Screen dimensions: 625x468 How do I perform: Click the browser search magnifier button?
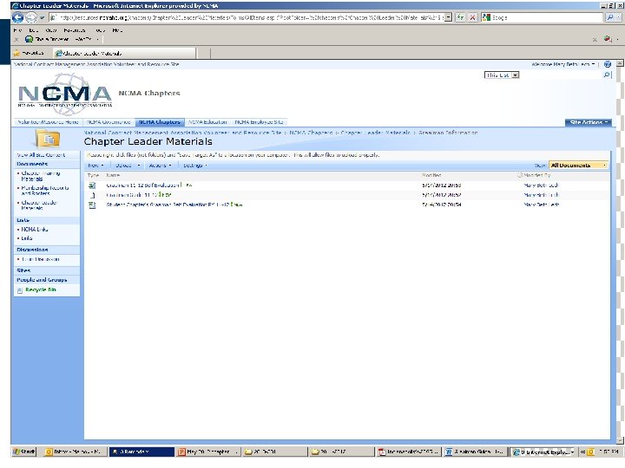(x=609, y=17)
